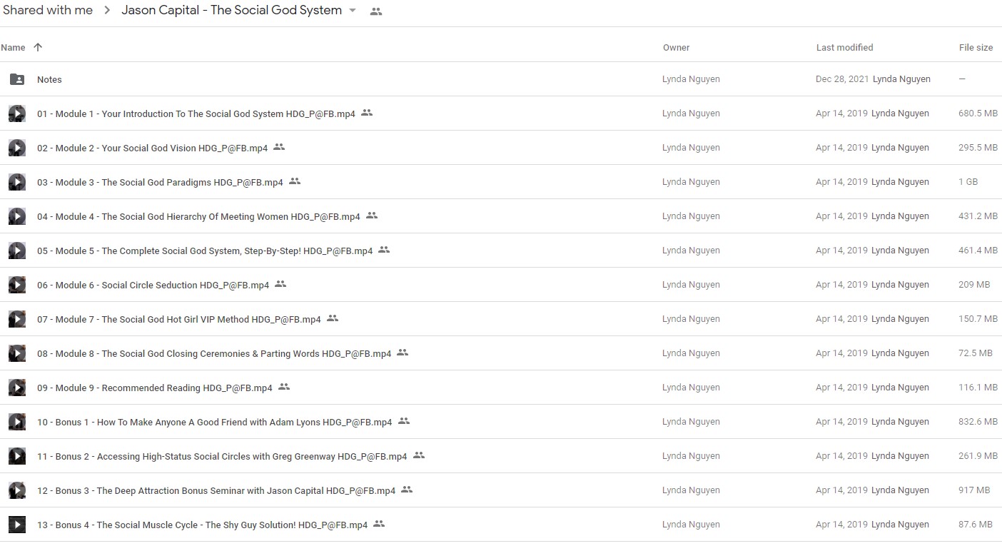Click shared icon next to Bonus 2 file
Image resolution: width=1002 pixels, height=546 pixels.
tap(419, 455)
